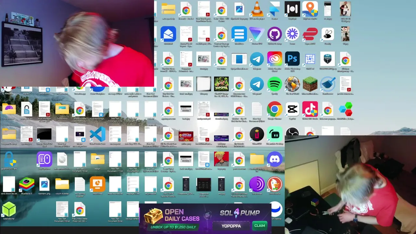
Task: Open New Text Document (16).txt file
Action: [x=62, y=209]
